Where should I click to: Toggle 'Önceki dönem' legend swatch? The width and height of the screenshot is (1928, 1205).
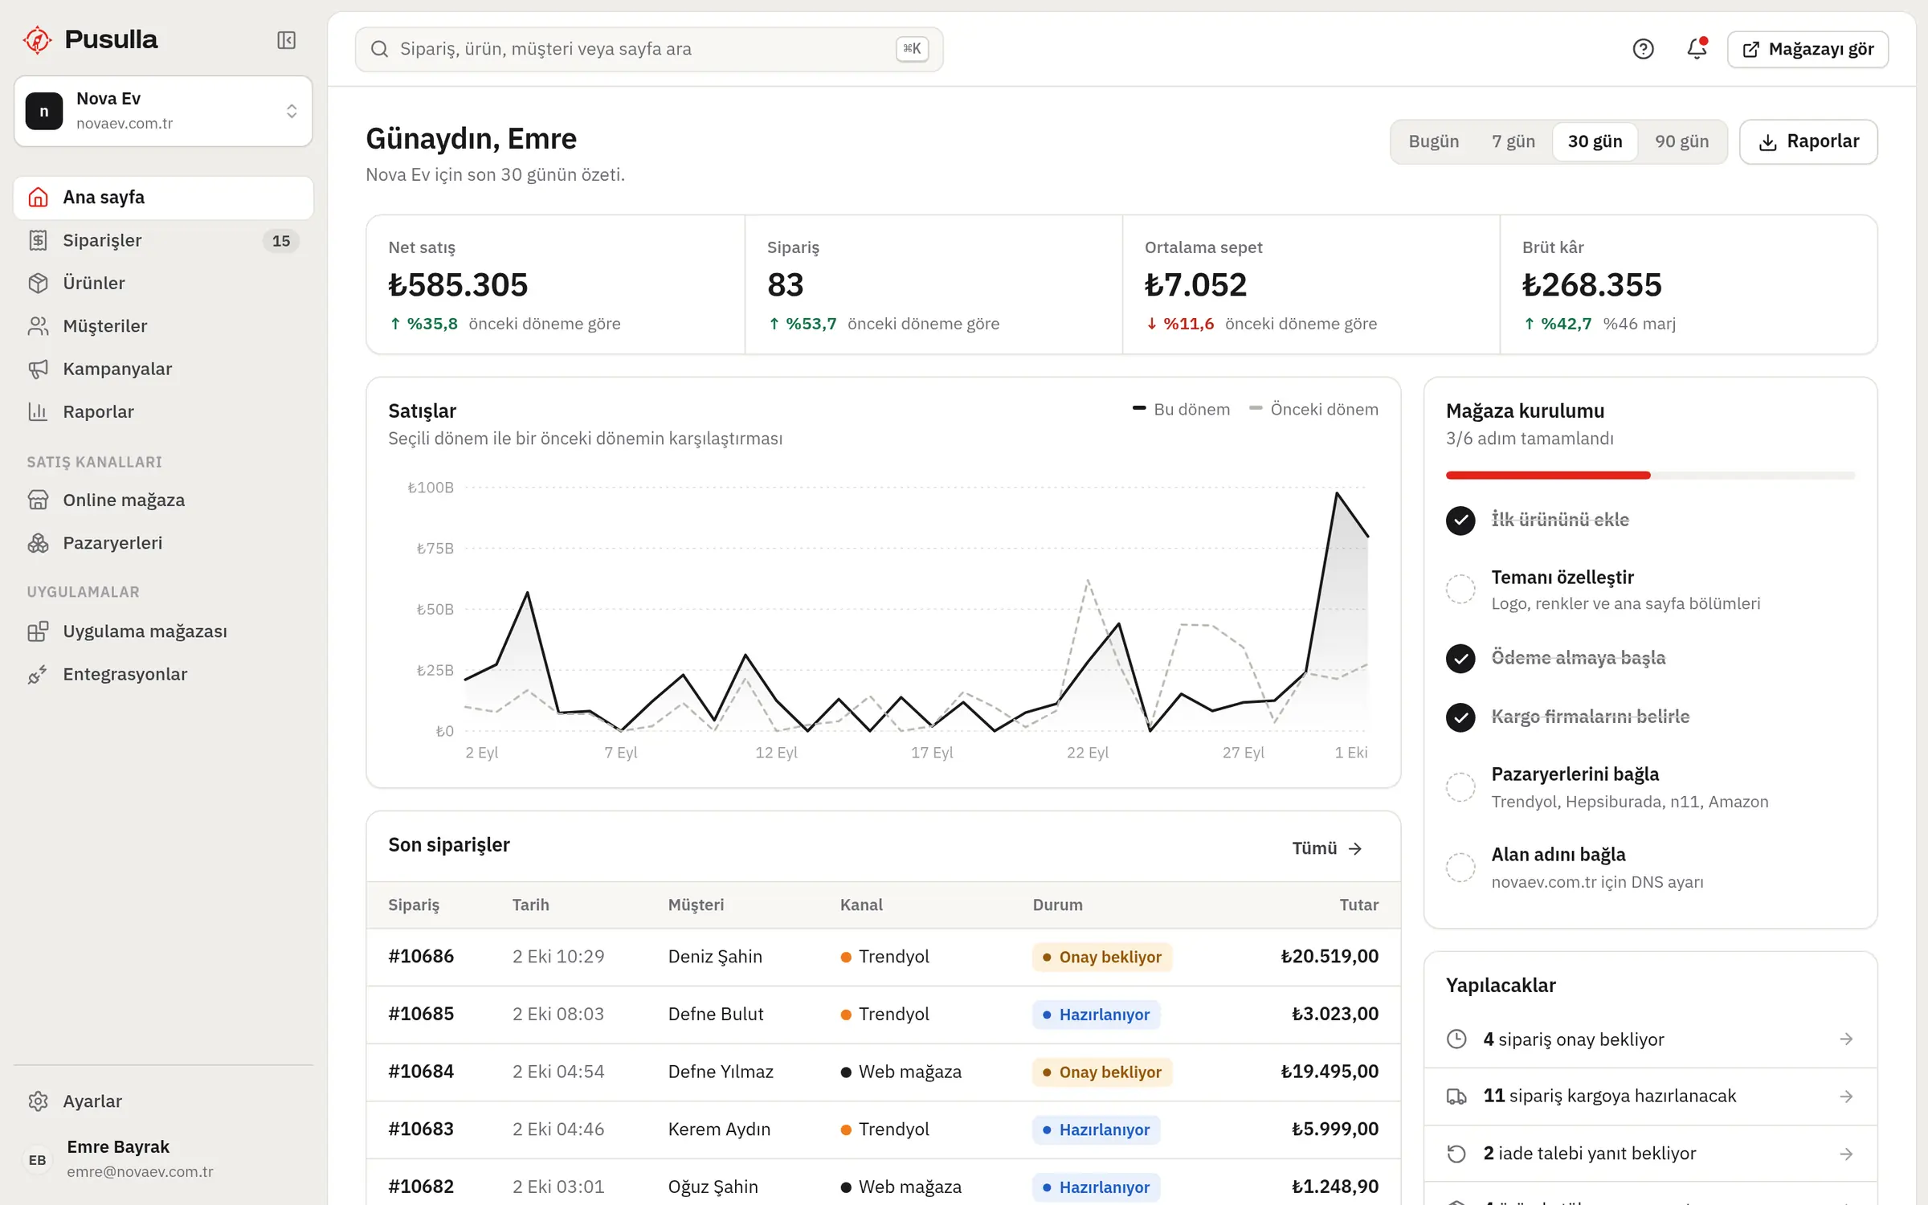click(1256, 409)
